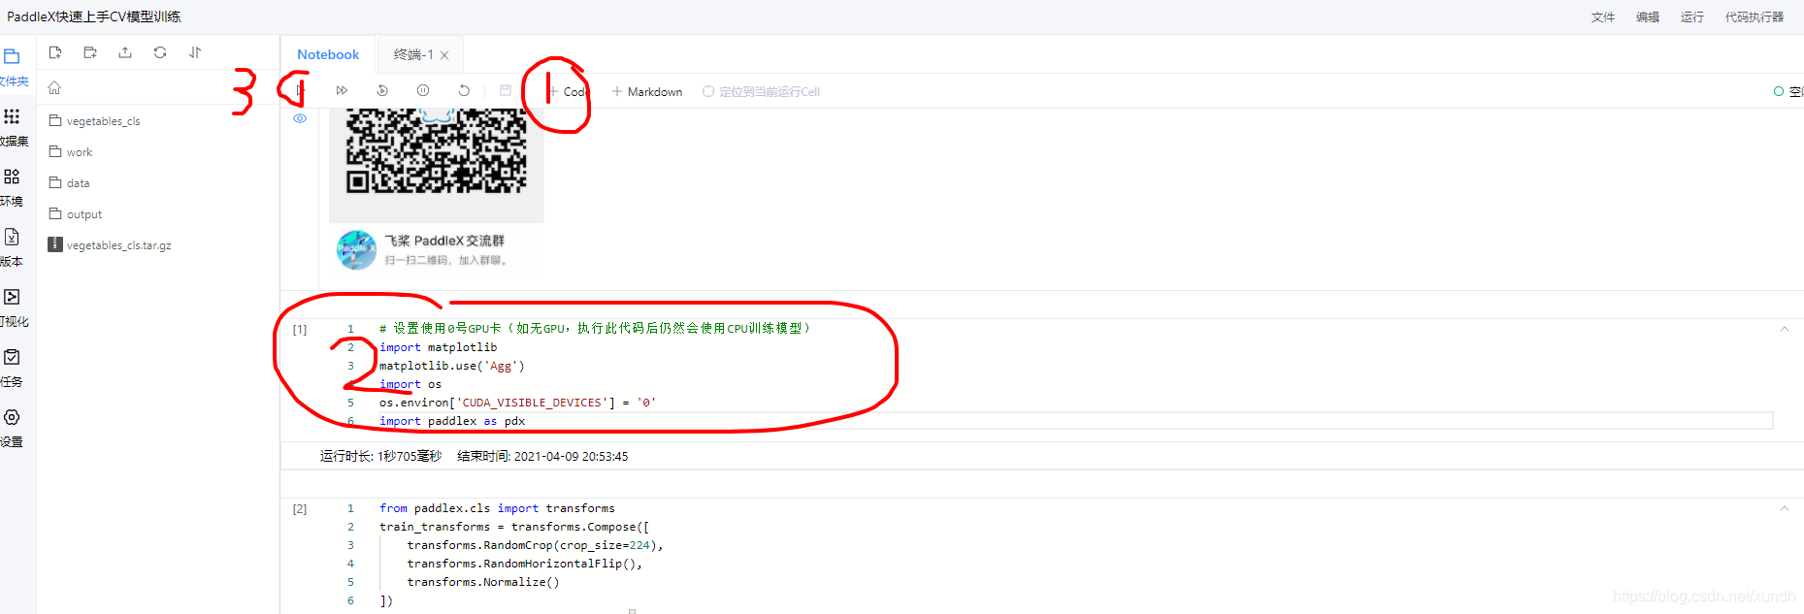This screenshot has height=614, width=1804.
Task: Open the 可视化 visualization sidebar panel
Action: click(13, 307)
